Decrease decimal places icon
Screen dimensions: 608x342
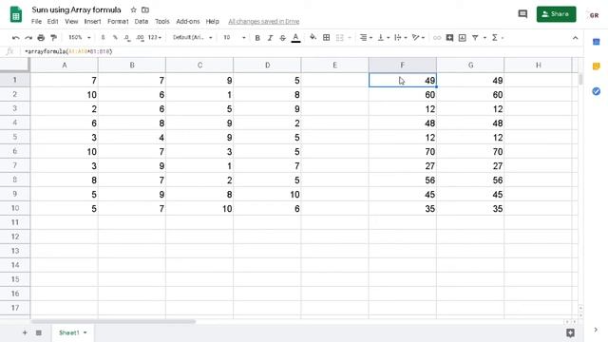tap(127, 38)
